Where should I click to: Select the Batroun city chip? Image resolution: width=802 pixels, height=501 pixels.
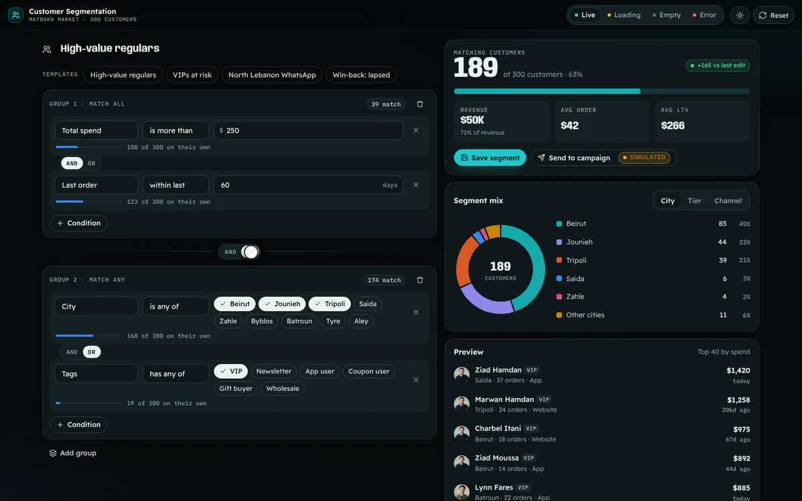[299, 321]
